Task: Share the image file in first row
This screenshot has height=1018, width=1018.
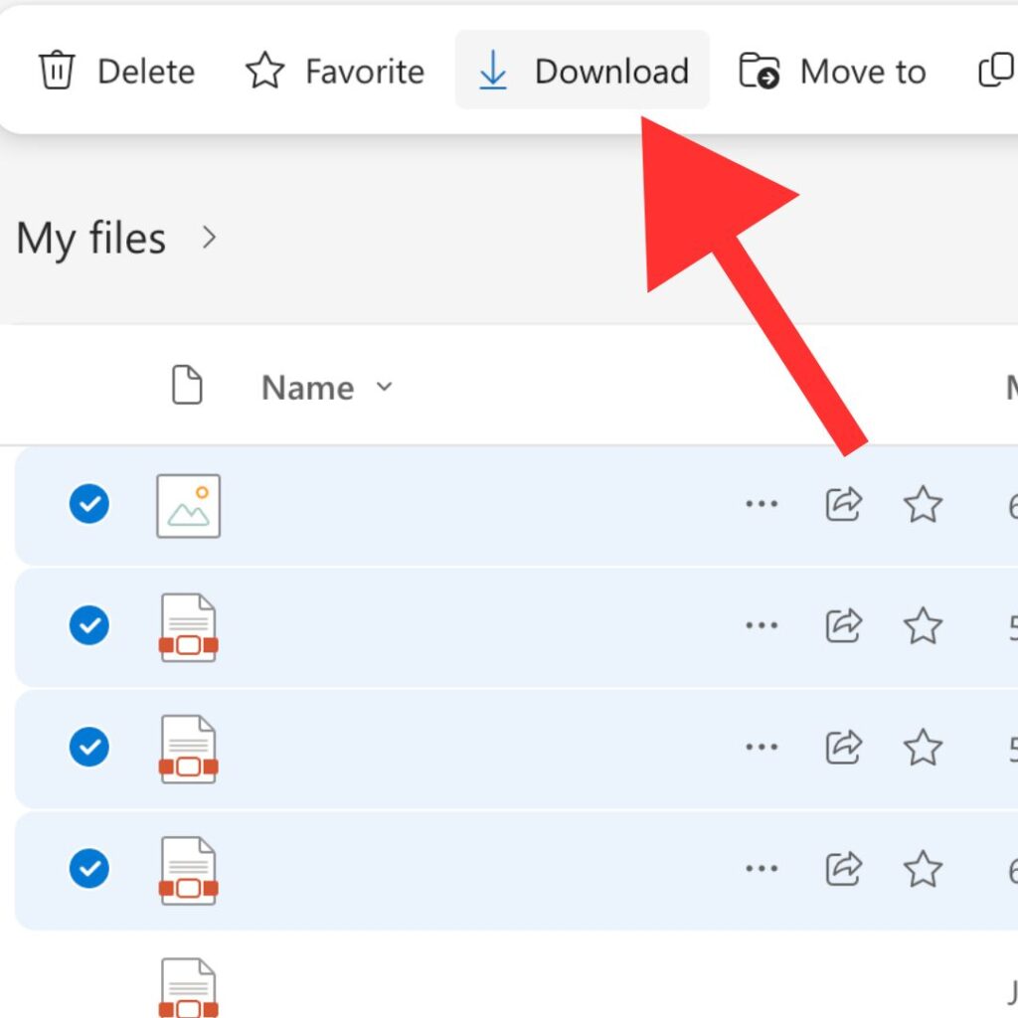Action: [843, 505]
